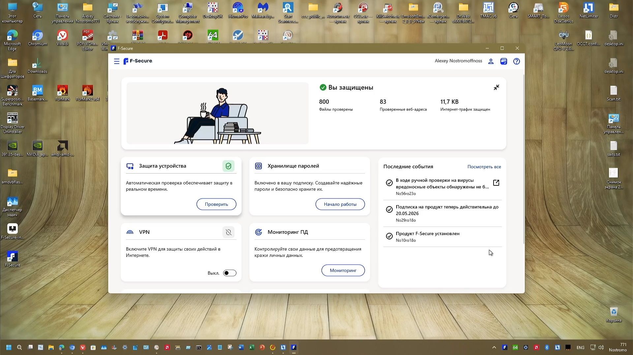Click the password vault icon on Хранилище паролей card
Screen dimensions: 633x355
pyautogui.click(x=258, y=166)
